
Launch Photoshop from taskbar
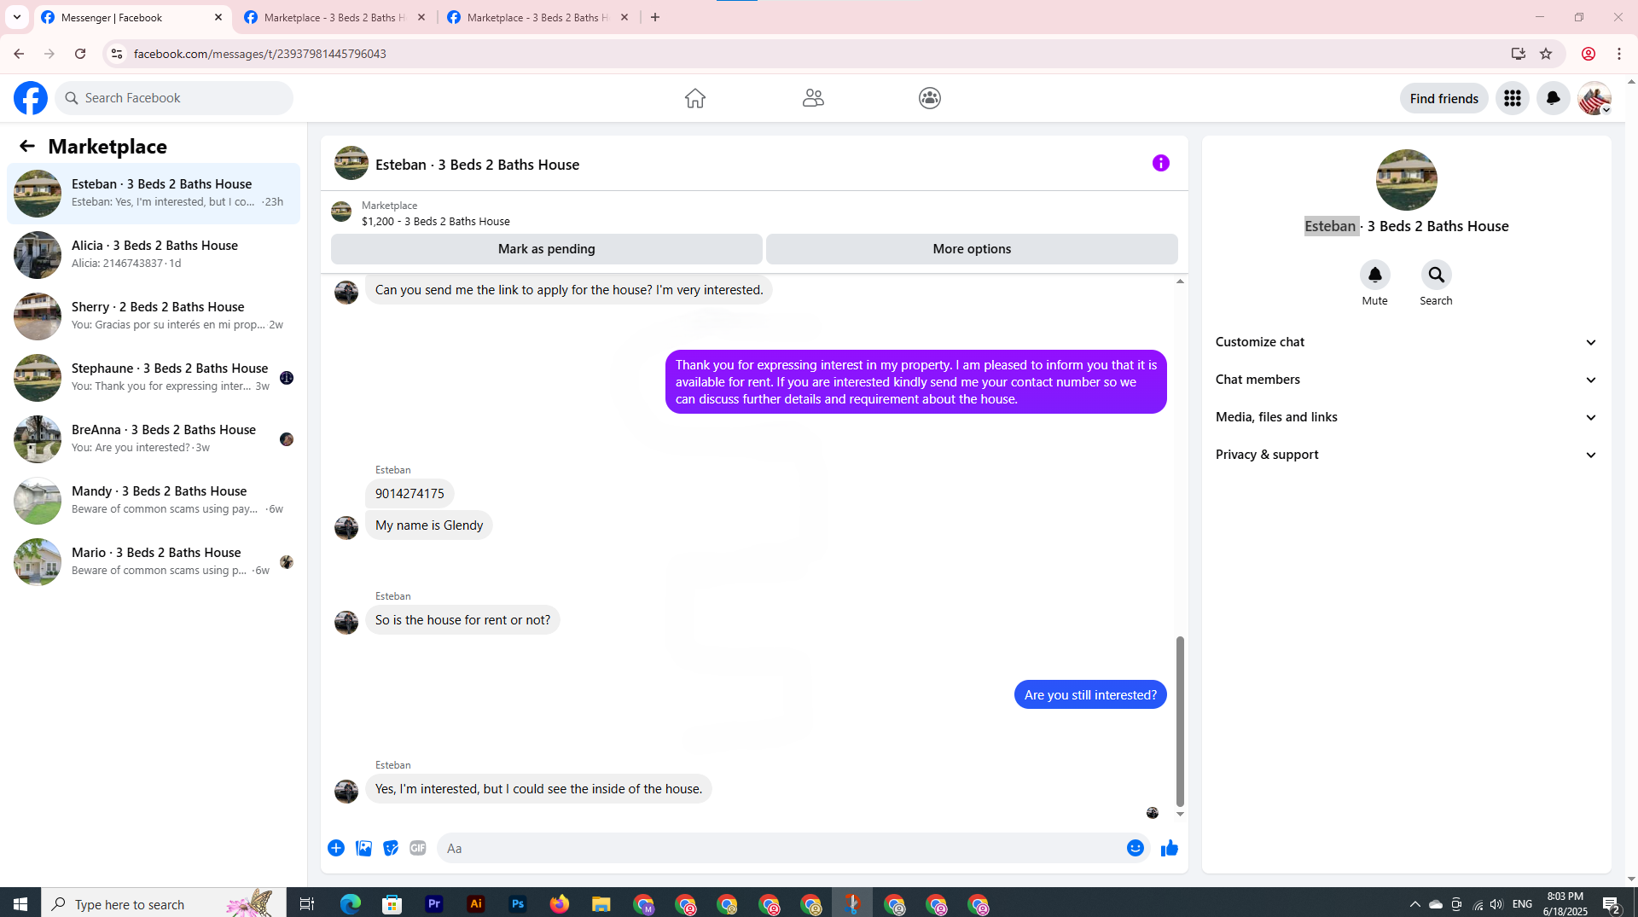click(518, 903)
